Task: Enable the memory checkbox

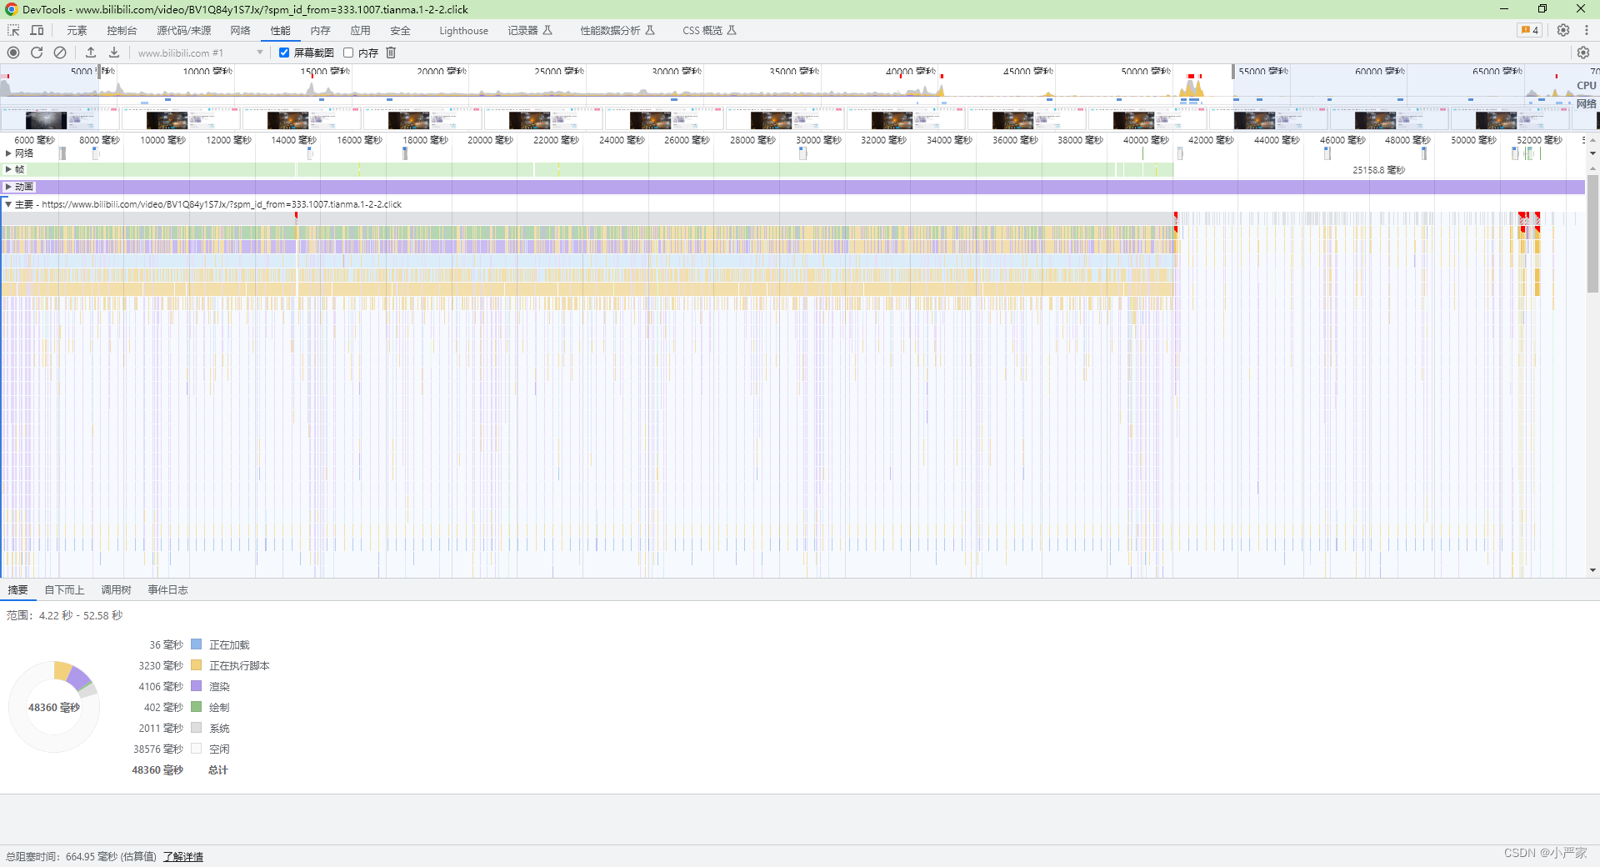Action: click(x=348, y=53)
